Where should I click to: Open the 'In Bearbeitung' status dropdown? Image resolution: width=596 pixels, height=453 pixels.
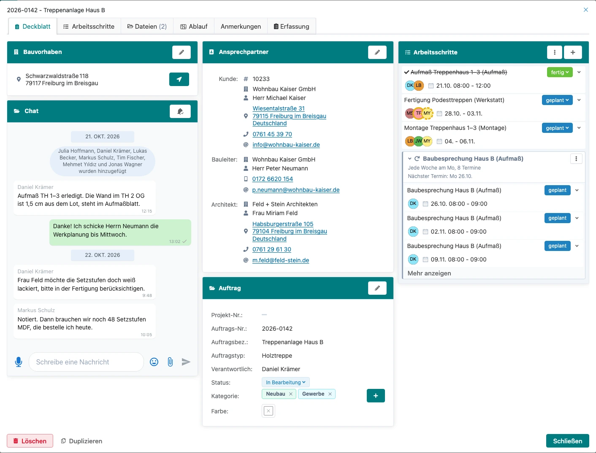pos(286,383)
